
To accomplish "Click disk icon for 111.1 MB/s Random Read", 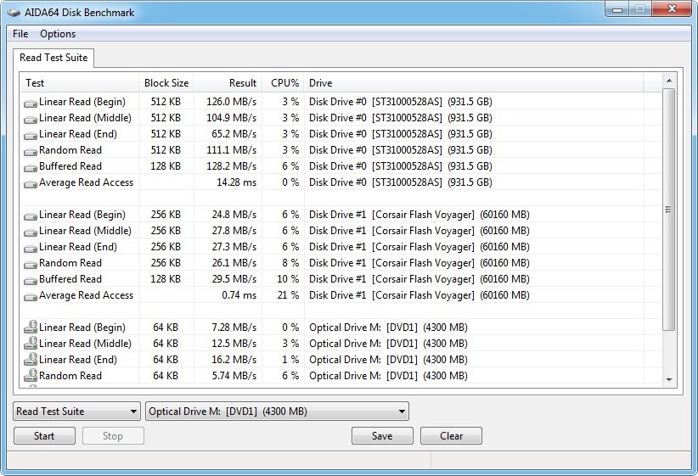I will (31, 151).
